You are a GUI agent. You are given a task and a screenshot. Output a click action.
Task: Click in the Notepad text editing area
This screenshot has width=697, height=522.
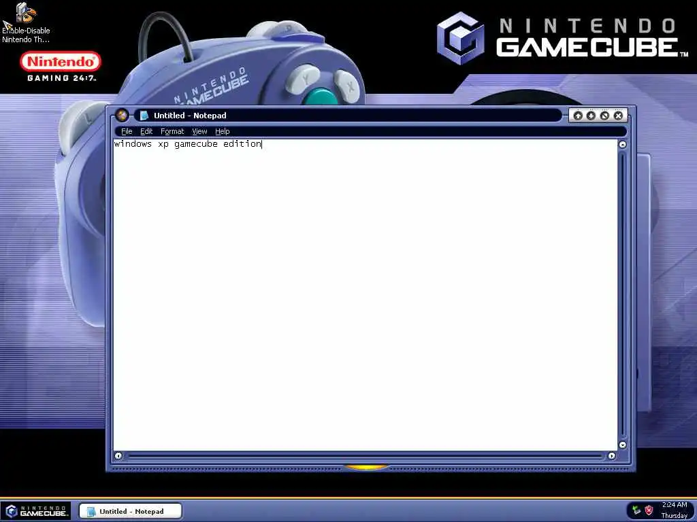(x=366, y=295)
